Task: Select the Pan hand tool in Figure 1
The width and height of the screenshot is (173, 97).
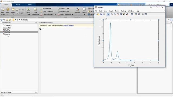Action: [x=118, y=14]
